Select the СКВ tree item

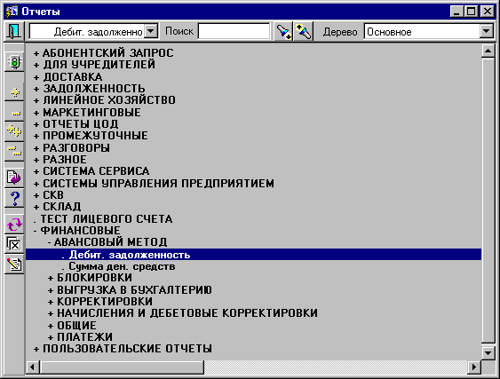[x=53, y=194]
